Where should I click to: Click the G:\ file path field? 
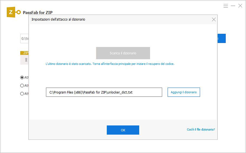point(24,39)
